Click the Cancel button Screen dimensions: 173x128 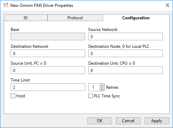coord(128,121)
